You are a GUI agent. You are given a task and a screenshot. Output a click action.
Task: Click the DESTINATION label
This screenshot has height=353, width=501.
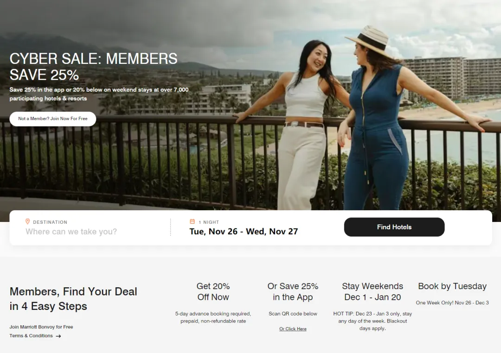pyautogui.click(x=50, y=222)
